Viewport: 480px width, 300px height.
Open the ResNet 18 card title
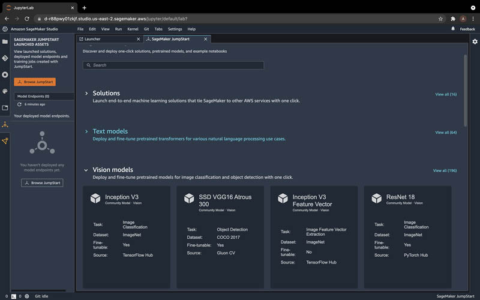point(400,197)
